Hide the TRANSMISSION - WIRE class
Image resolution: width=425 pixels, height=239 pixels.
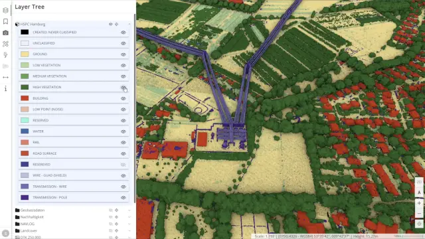tap(124, 187)
